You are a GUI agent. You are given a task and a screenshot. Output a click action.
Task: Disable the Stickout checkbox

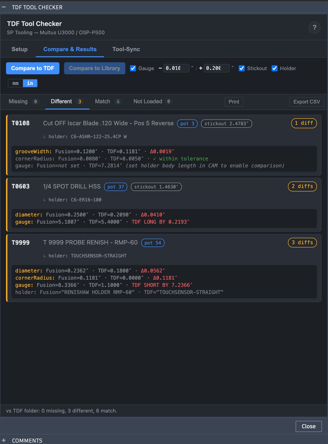(x=242, y=68)
